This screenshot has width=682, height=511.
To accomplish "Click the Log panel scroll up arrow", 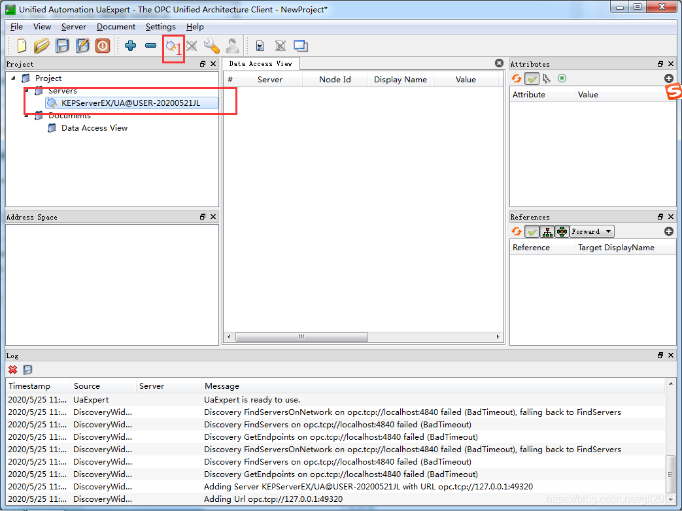I will [x=671, y=384].
